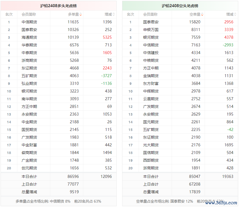This screenshot has width=239, height=207.
Task: Click short total change 17839
Action: pyautogui.click(x=195, y=192)
